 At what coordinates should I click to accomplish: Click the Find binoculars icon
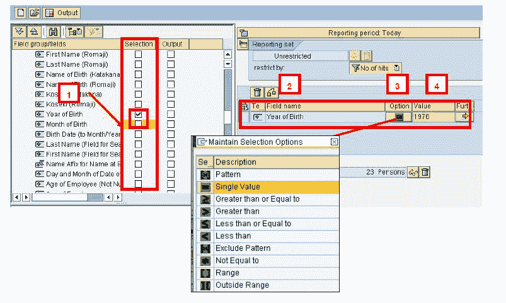click(x=53, y=31)
